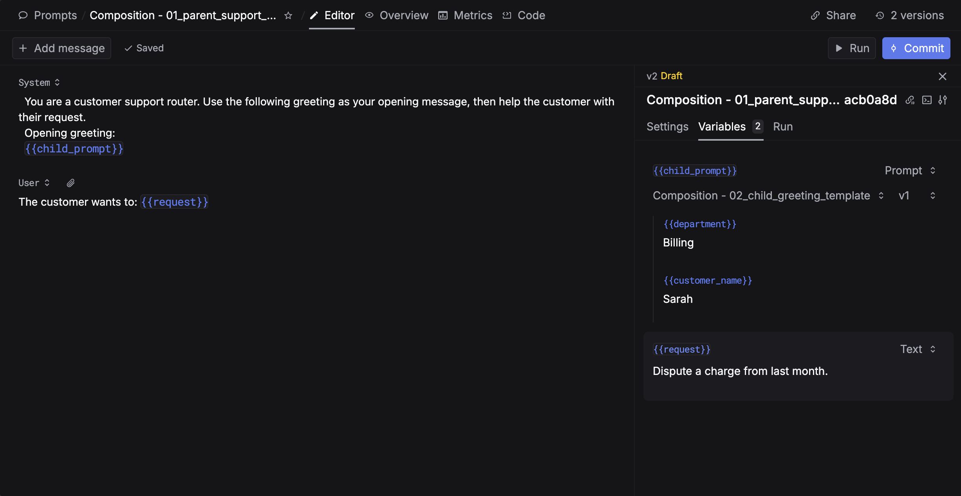This screenshot has height=496, width=961.
Task: Click the sliders settings icon in the panel header
Action: tap(943, 100)
